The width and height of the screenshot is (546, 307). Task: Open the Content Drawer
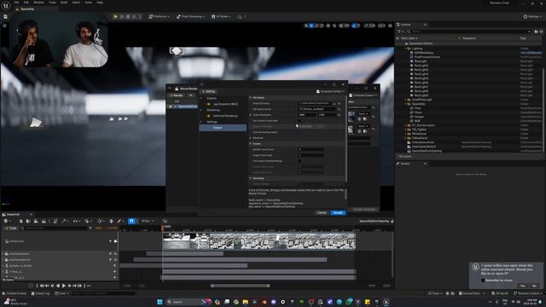15,293
